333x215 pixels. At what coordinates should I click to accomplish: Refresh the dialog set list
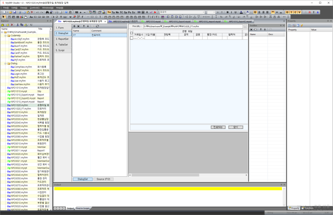pos(98,26)
